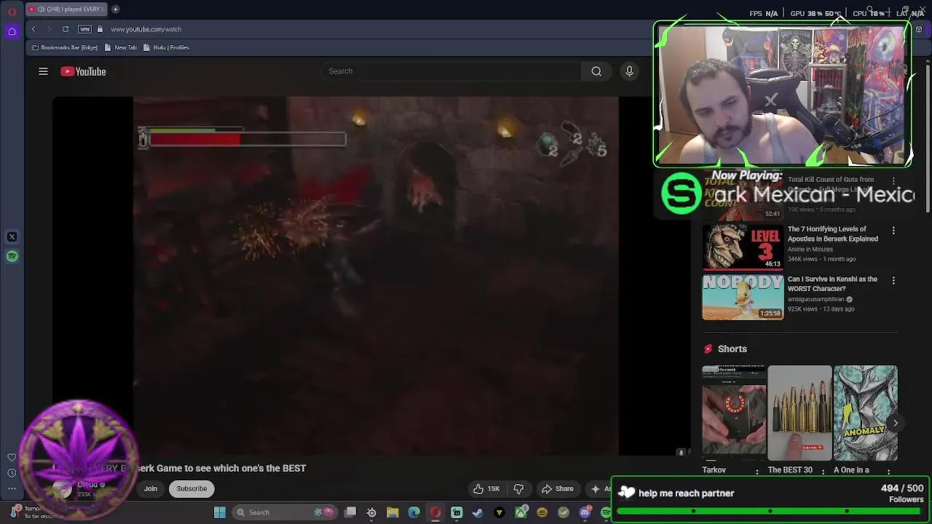Click '925K views • 13 days ago' text
Image resolution: width=932 pixels, height=524 pixels.
pyautogui.click(x=821, y=309)
